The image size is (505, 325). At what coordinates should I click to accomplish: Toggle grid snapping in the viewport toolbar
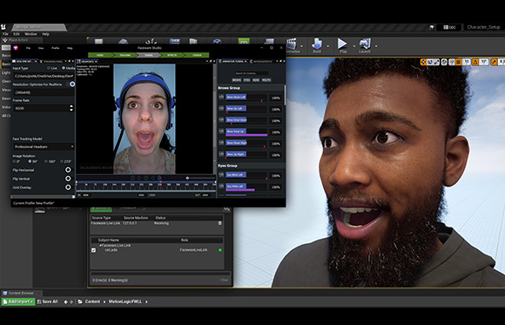459,62
